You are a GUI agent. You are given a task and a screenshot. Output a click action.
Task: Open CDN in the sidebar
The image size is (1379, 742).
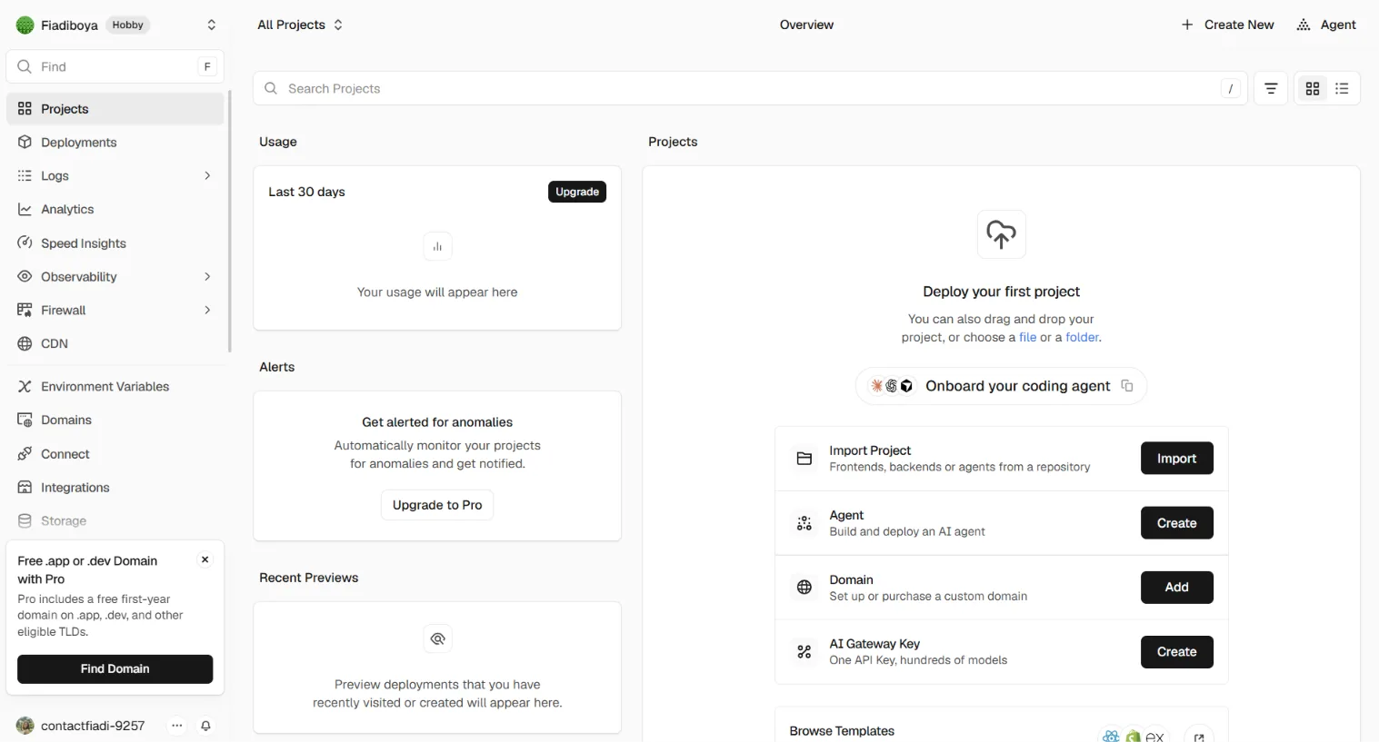pos(115,344)
